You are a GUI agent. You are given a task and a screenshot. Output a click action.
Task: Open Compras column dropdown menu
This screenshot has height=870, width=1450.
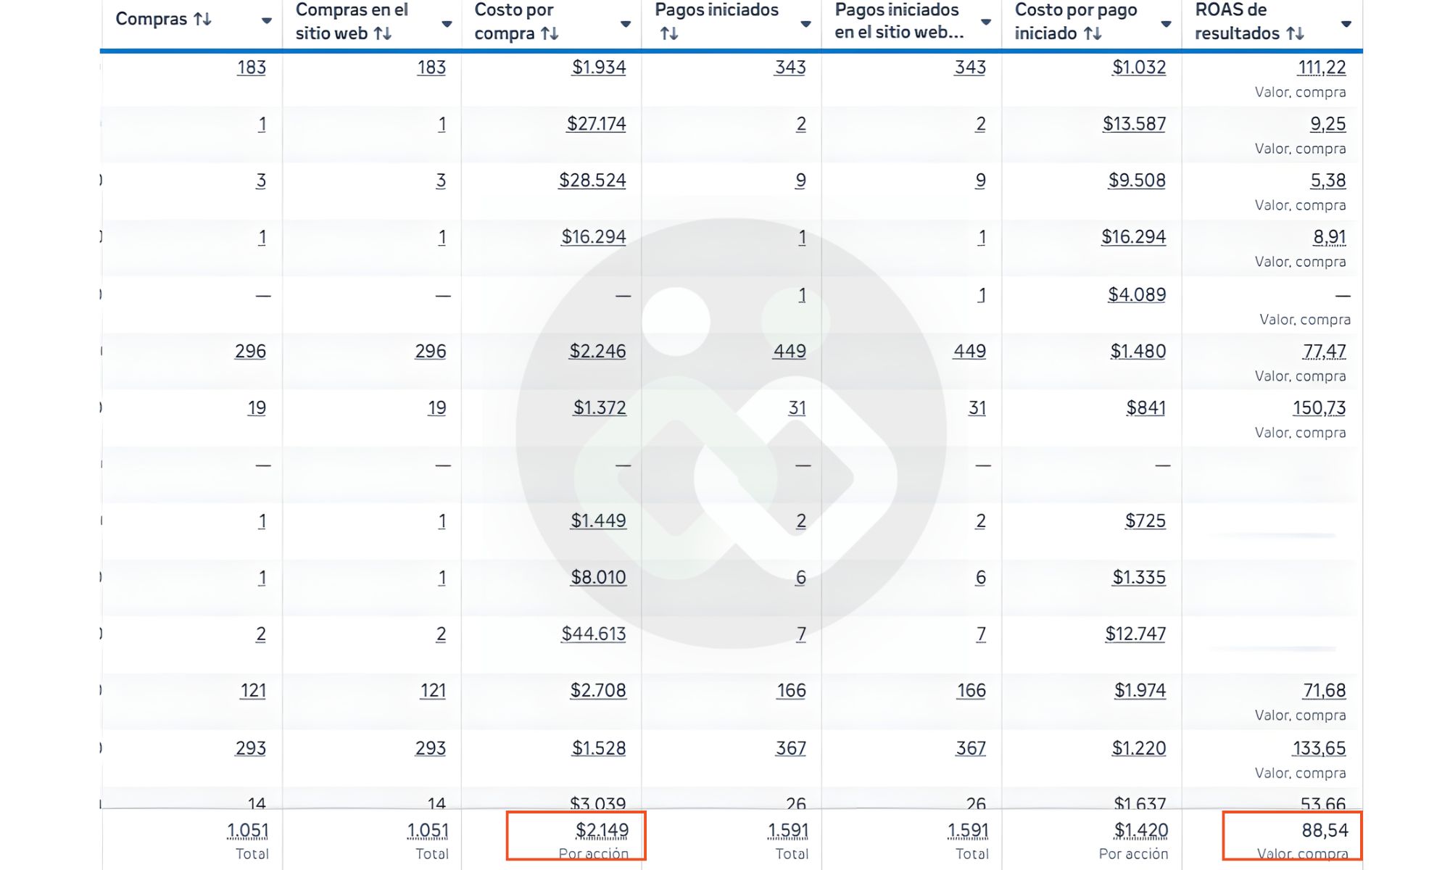[x=266, y=21]
